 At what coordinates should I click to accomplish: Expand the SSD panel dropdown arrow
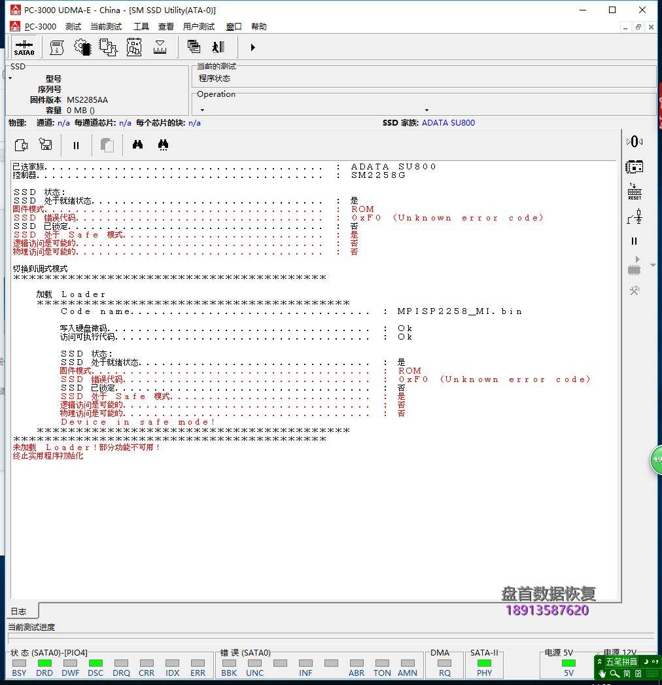10,79
